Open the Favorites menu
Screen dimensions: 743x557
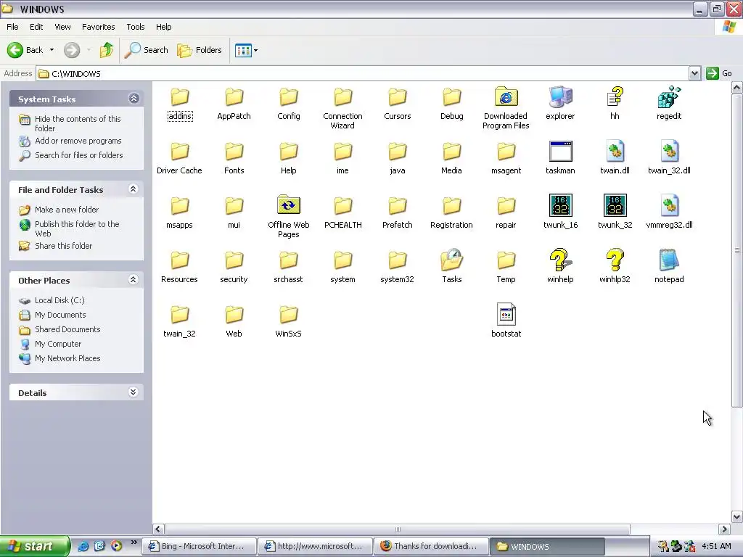[x=98, y=27]
